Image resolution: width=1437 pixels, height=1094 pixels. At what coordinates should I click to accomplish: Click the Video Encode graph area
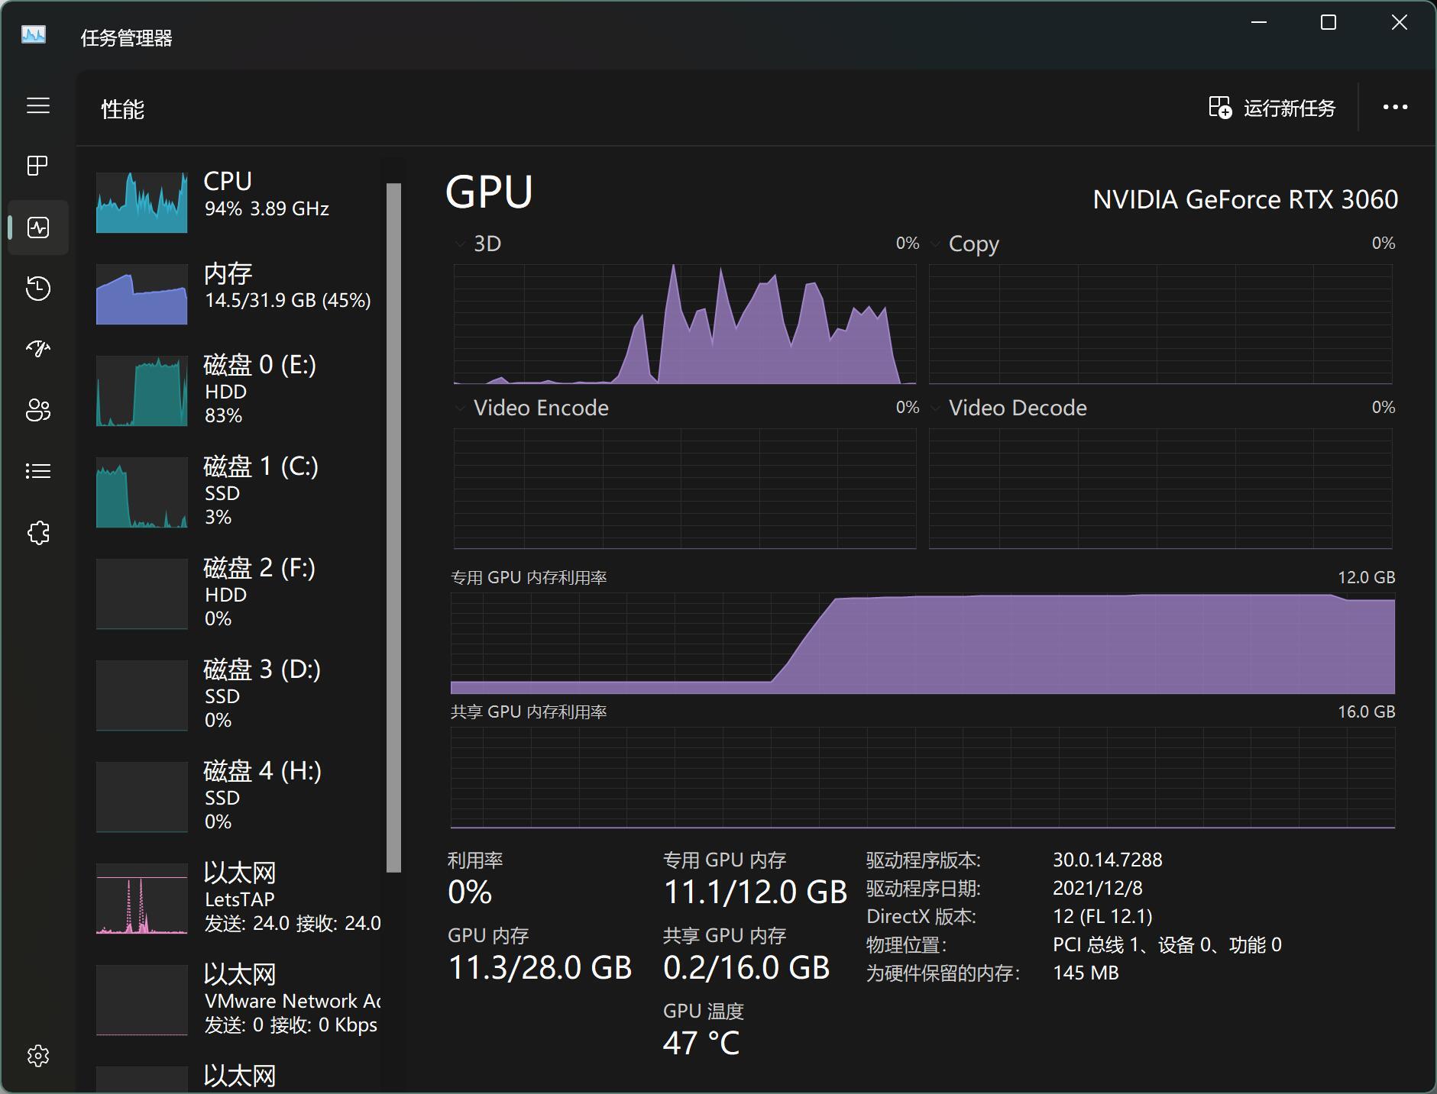pos(685,489)
